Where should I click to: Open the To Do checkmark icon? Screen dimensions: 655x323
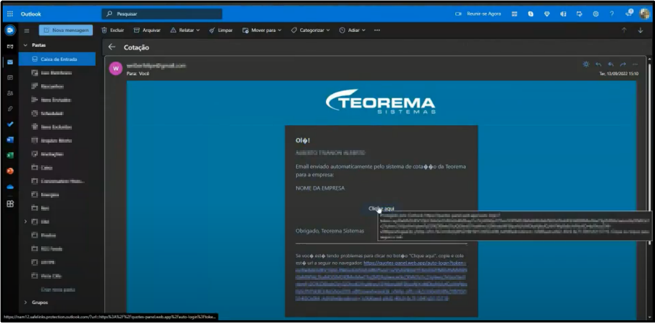click(9, 125)
